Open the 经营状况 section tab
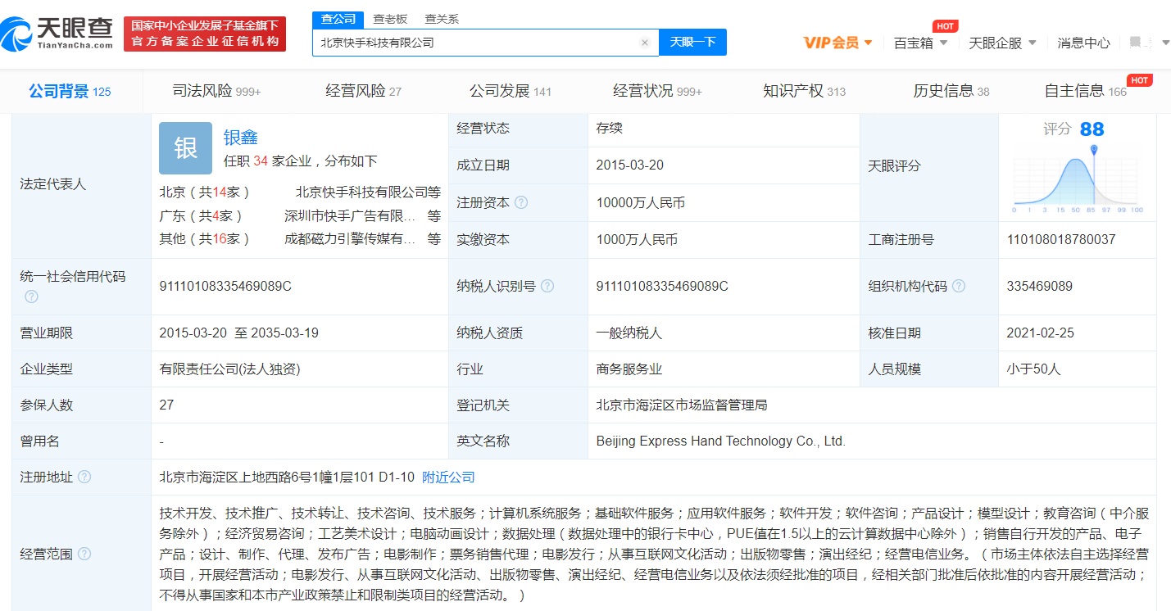 (657, 91)
